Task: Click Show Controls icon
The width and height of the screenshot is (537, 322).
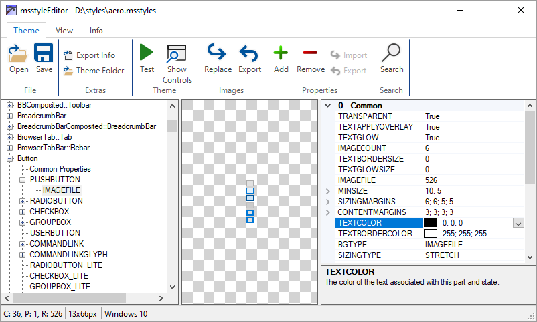Action: coord(177,64)
